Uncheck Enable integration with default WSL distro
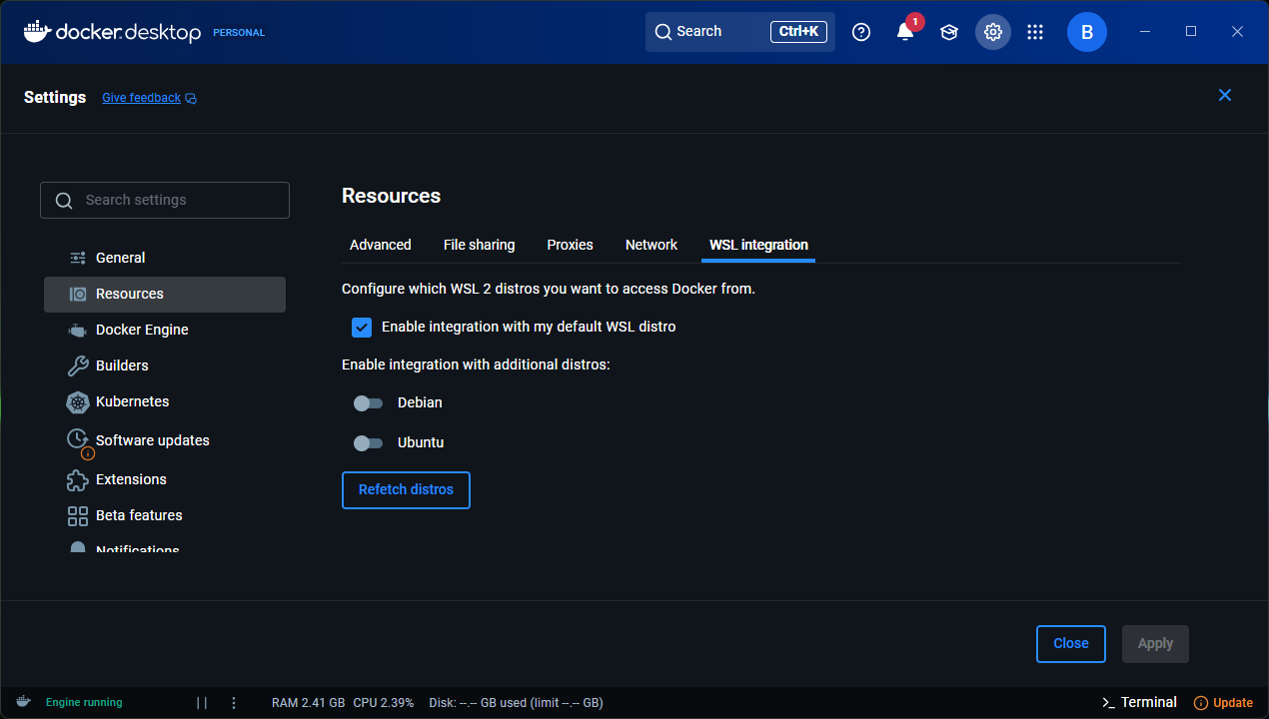Screen dimensions: 1269x719 (x=362, y=328)
